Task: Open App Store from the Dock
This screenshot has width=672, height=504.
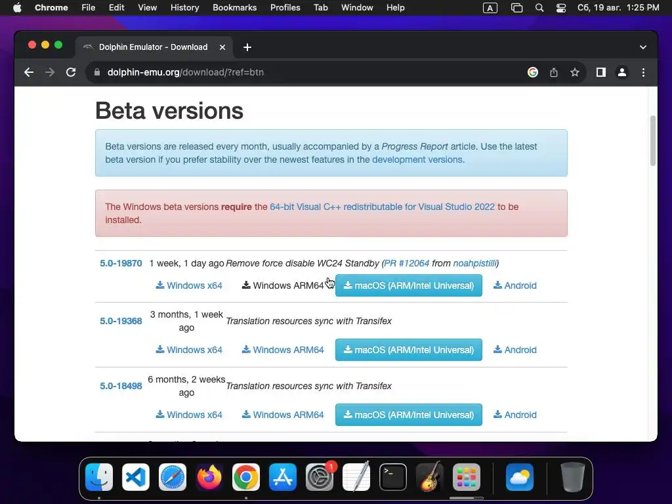Action: pyautogui.click(x=283, y=477)
